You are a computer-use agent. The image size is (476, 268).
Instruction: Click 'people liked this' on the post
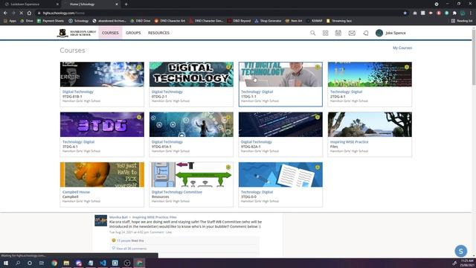[130, 240]
